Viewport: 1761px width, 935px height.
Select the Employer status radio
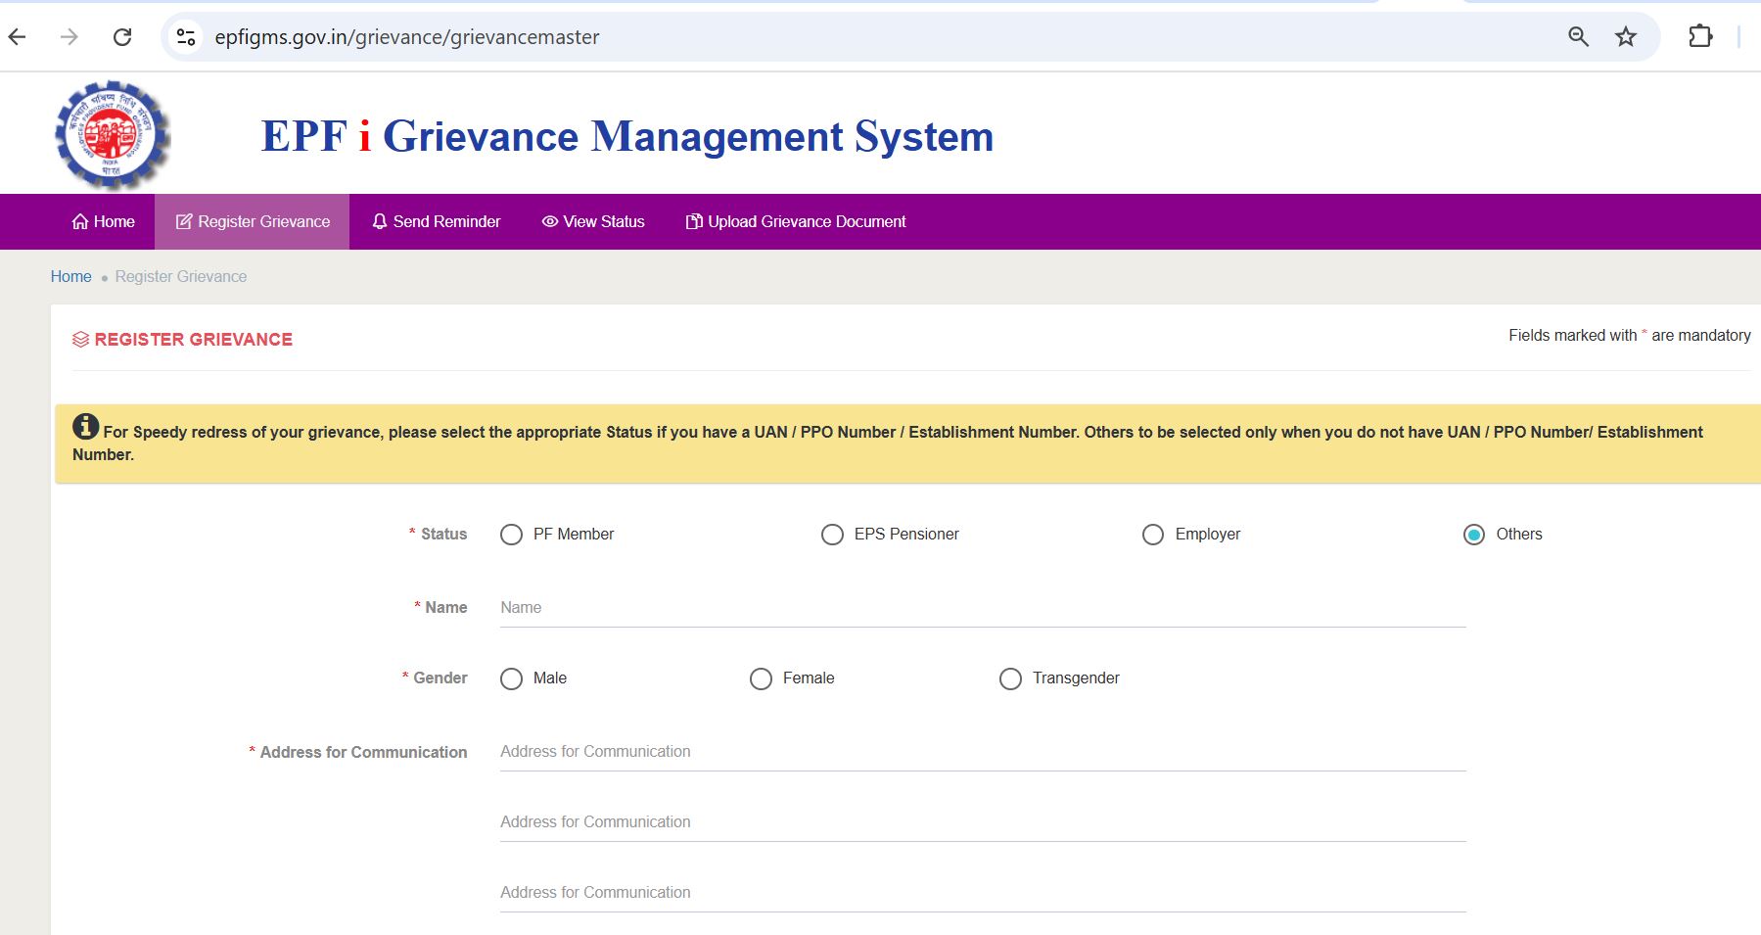coord(1153,535)
